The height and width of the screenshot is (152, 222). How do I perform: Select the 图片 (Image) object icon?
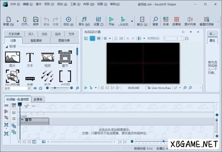pos(12,57)
